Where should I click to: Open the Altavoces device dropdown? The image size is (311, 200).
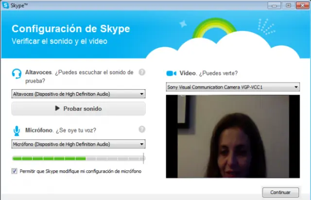tap(78, 94)
